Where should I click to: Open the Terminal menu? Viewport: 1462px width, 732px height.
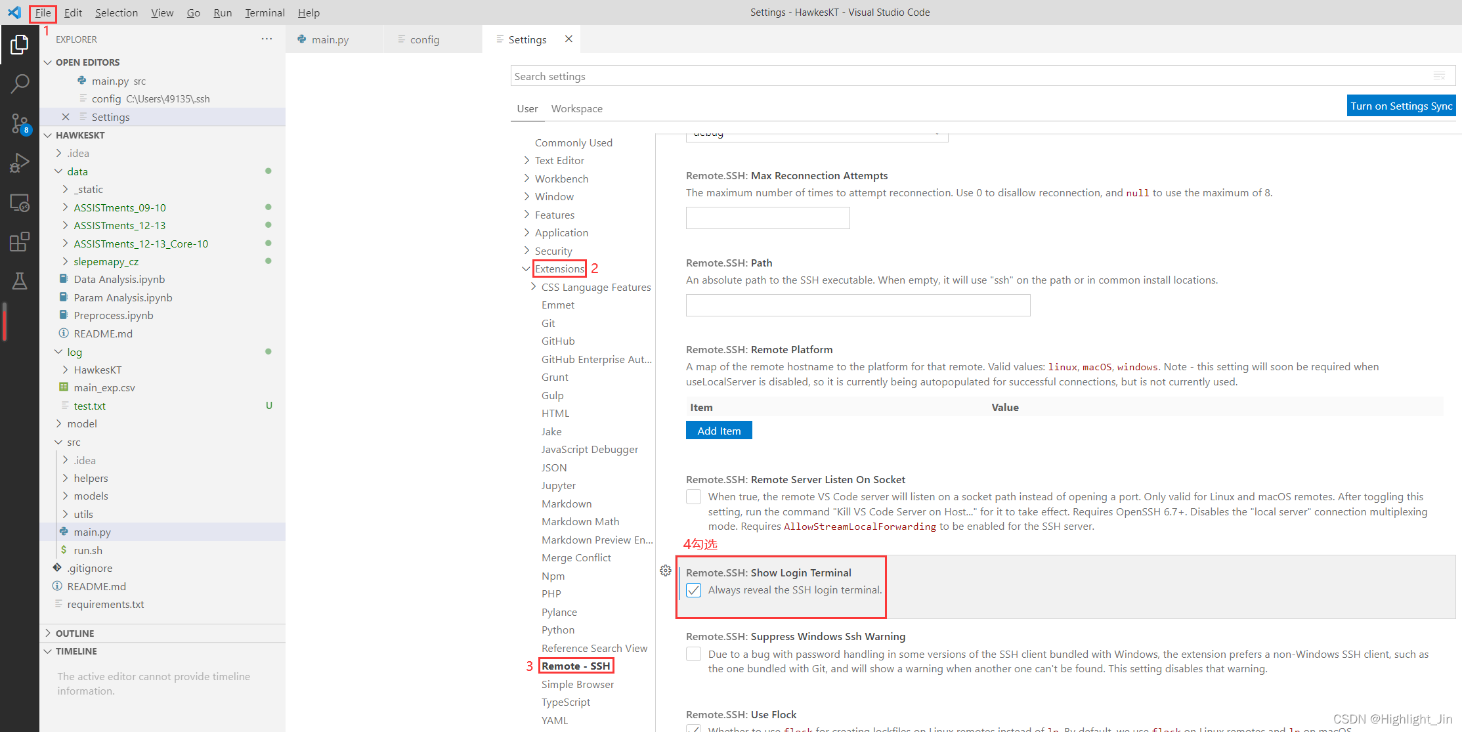pos(265,12)
